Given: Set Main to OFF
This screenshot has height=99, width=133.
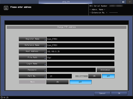Looking at the screenshot, I should point(81,82).
